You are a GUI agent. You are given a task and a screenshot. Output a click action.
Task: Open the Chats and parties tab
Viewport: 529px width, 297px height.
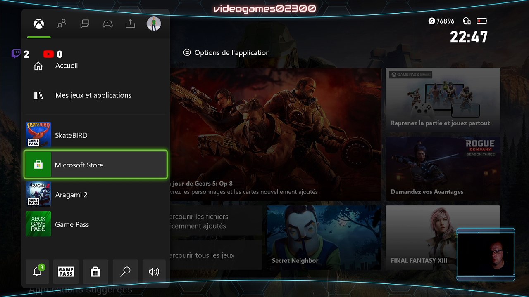[x=85, y=24]
